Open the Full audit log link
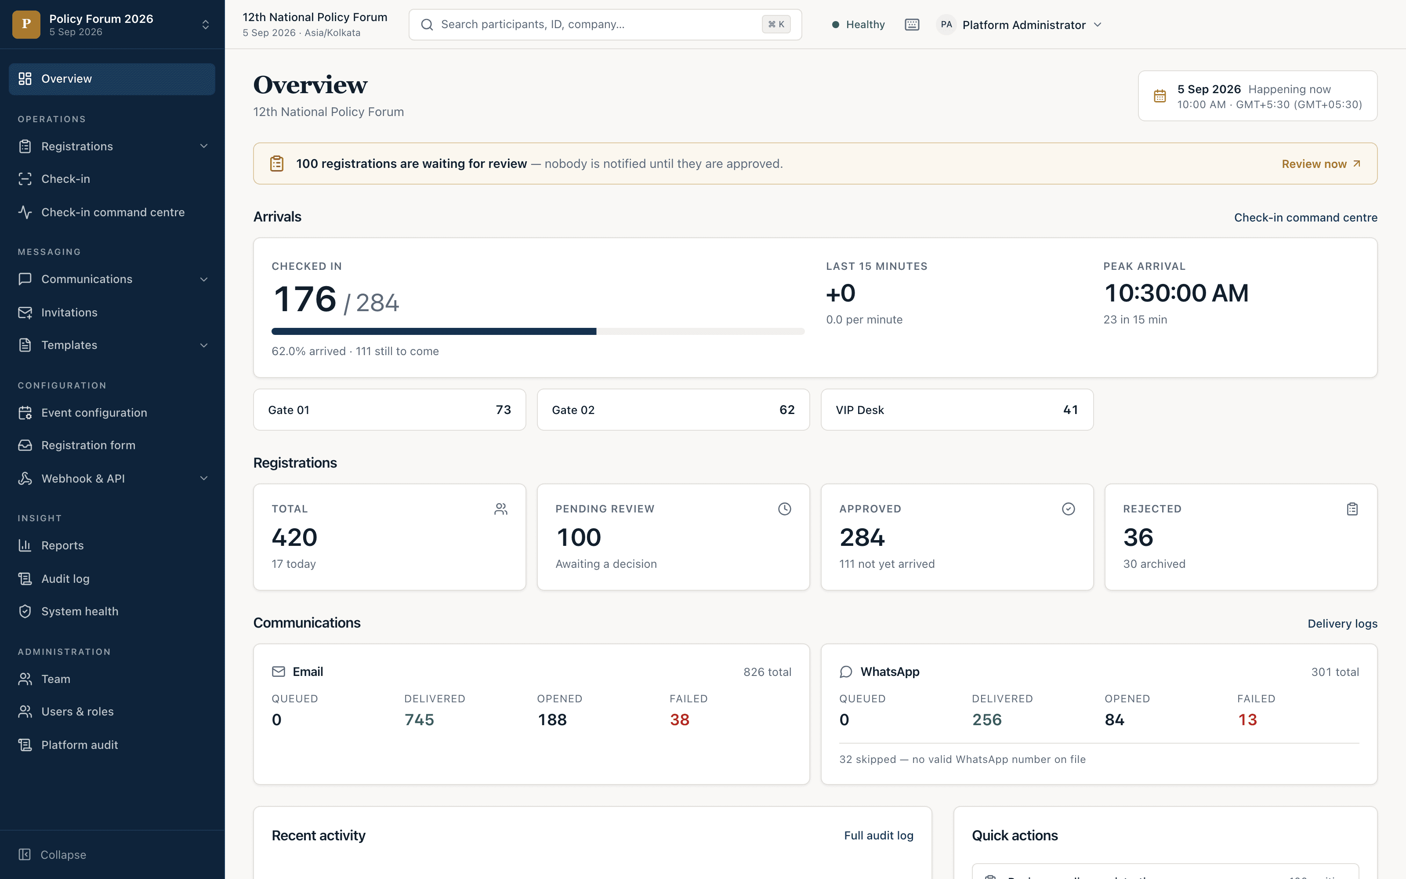 (x=878, y=835)
